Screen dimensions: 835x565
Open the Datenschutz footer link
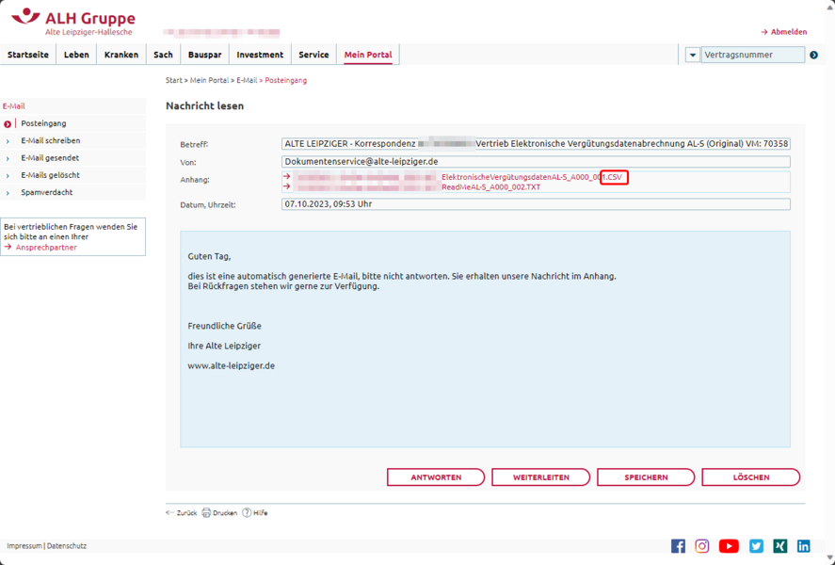67,546
